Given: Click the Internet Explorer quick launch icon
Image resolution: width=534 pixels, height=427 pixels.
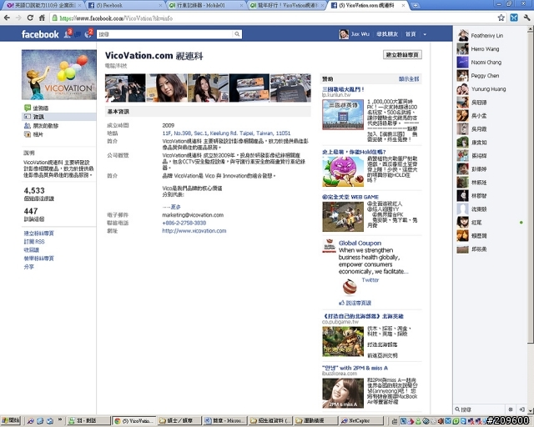Looking at the screenshot, I should point(40,421).
